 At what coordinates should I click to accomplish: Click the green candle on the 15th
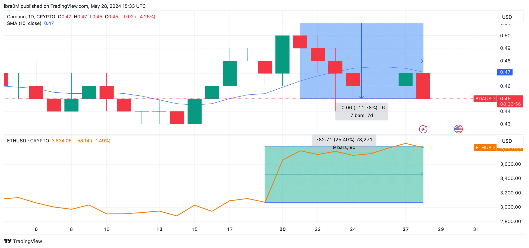coord(195,111)
